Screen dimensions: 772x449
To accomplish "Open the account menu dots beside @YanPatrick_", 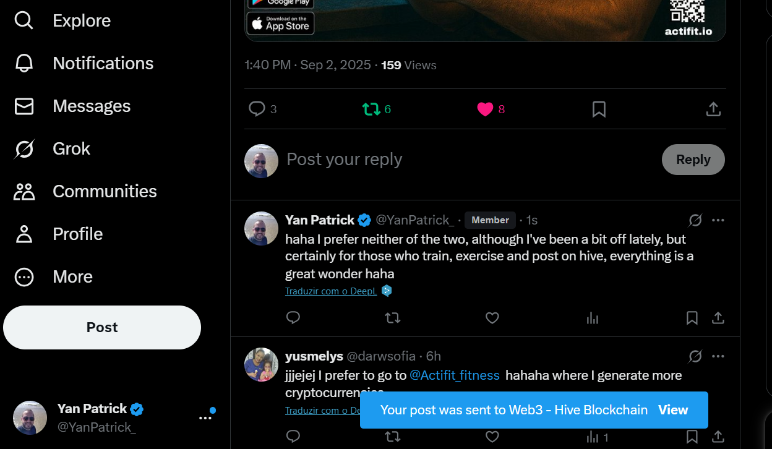I will click(x=205, y=418).
